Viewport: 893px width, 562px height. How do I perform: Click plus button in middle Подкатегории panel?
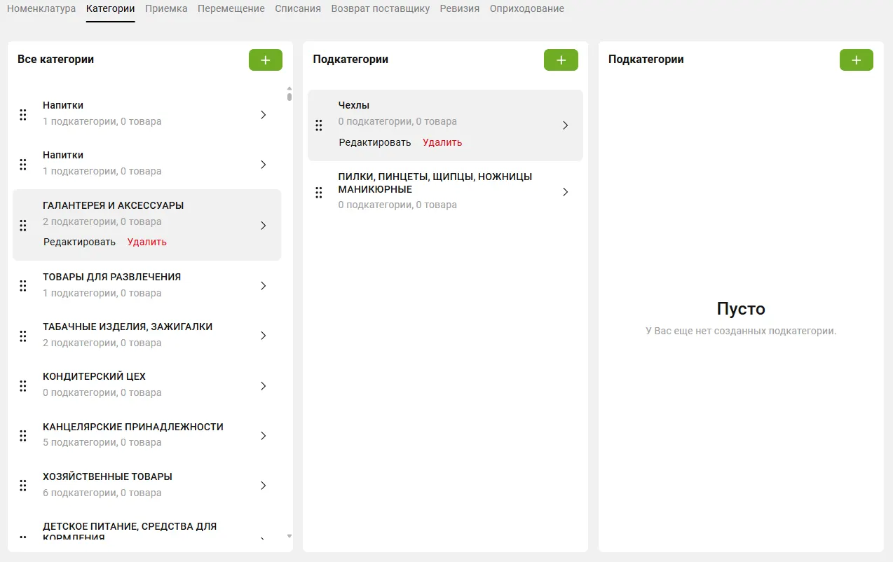coord(561,60)
